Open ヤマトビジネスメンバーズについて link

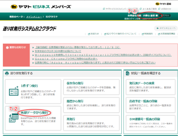coord(122,9)
